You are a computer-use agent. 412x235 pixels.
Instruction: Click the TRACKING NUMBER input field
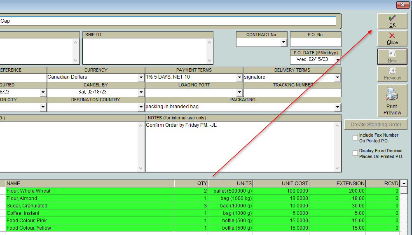293,93
